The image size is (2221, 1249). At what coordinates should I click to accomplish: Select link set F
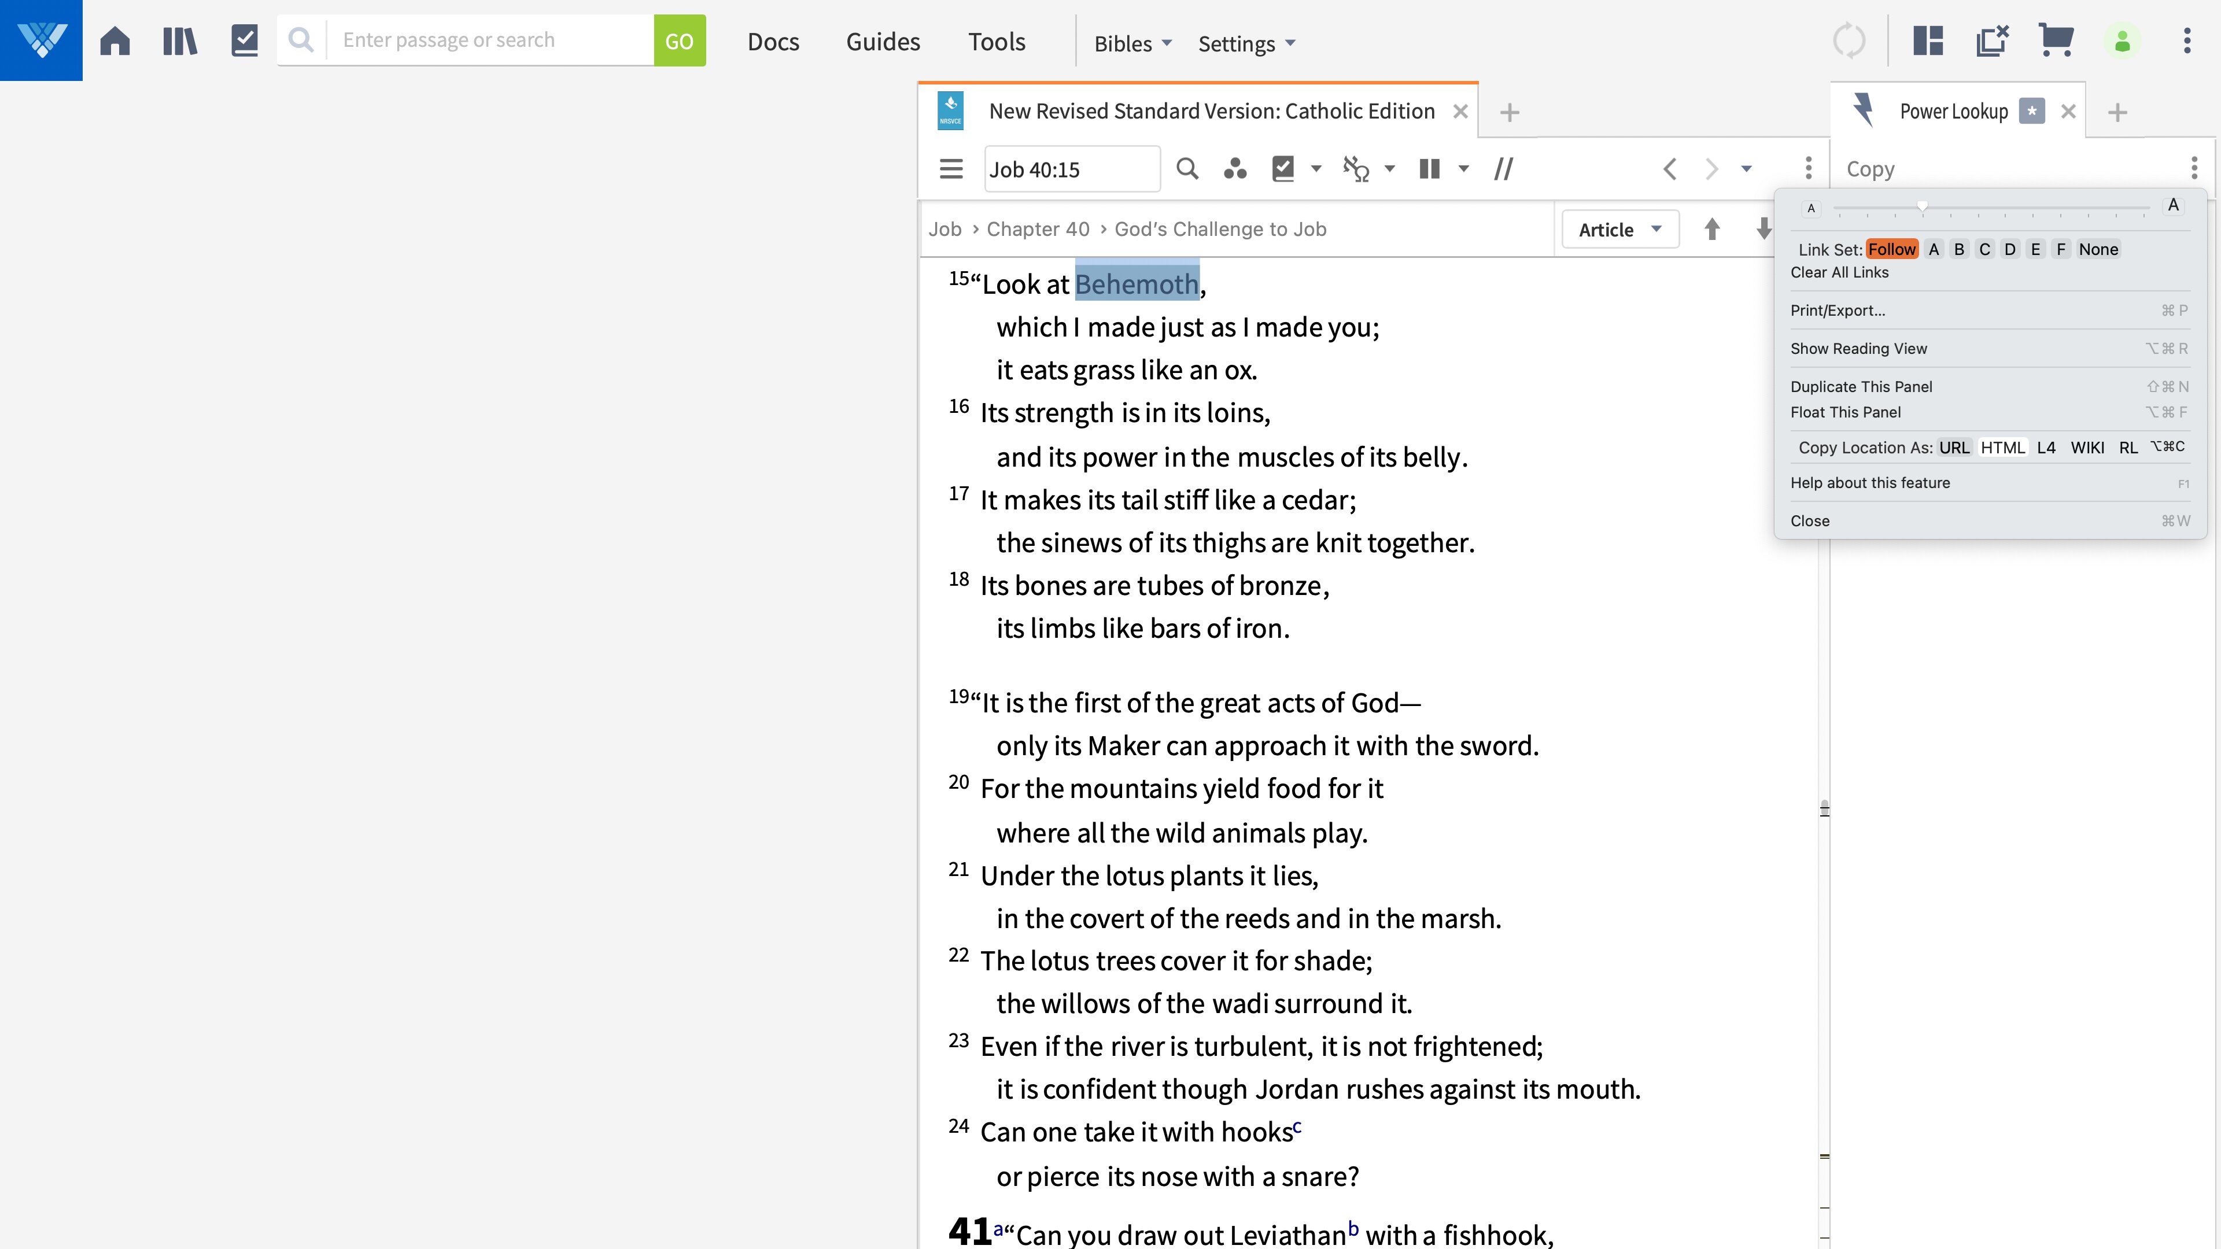coord(2061,249)
